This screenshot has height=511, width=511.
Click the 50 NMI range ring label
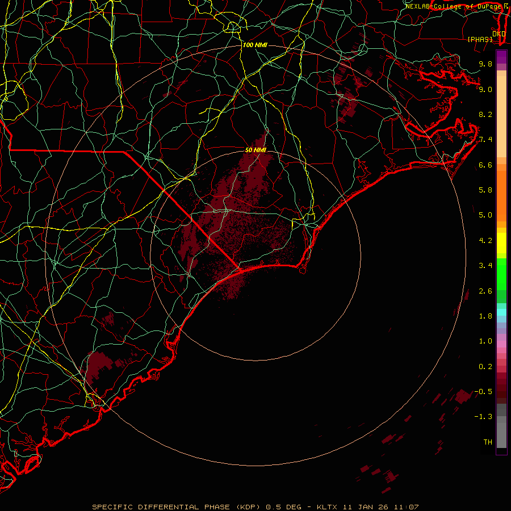[256, 150]
